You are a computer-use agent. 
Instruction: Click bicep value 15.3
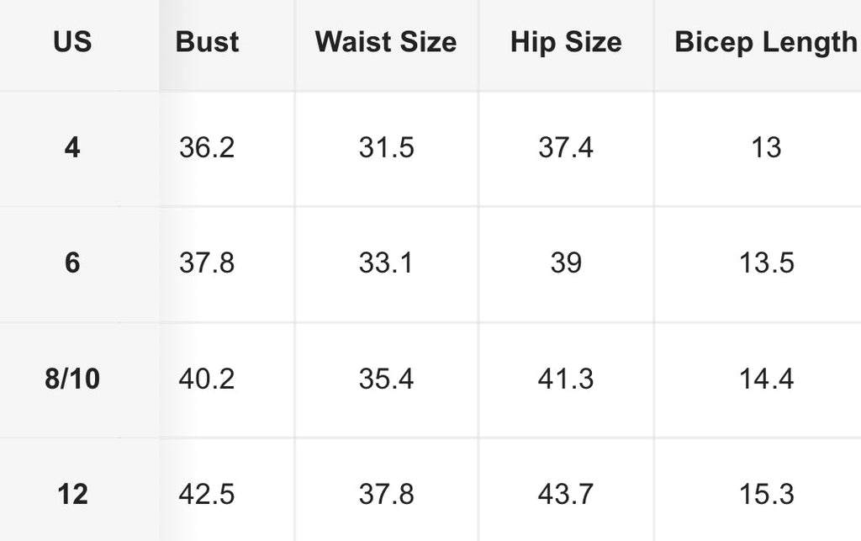(x=767, y=494)
